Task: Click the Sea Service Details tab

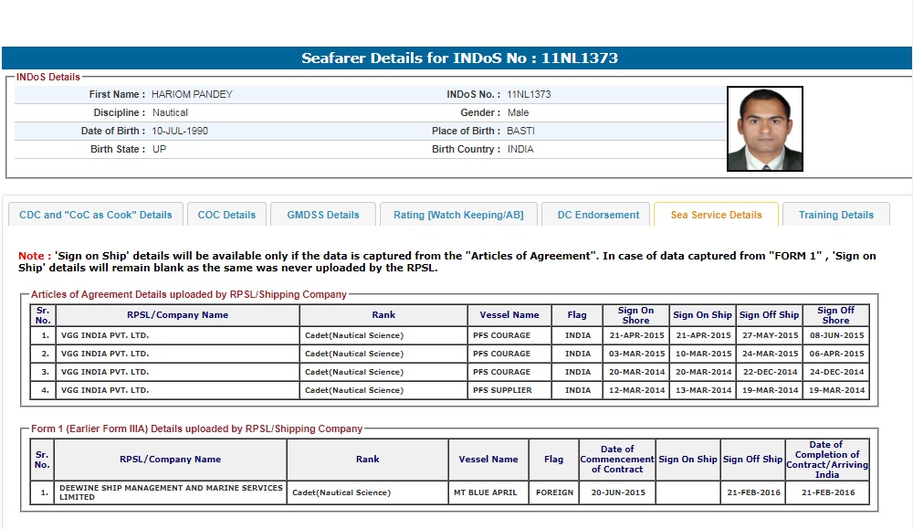Action: tap(716, 215)
